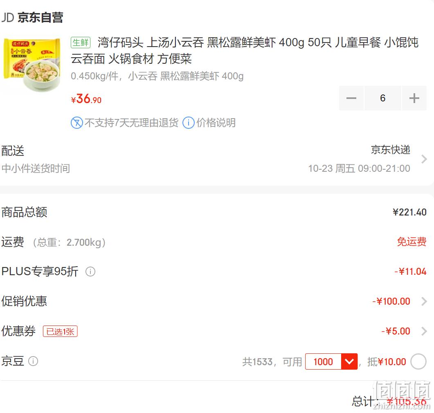Open the 京豆 amount dropdown arrow
The width and height of the screenshot is (434, 413).
pos(349,361)
